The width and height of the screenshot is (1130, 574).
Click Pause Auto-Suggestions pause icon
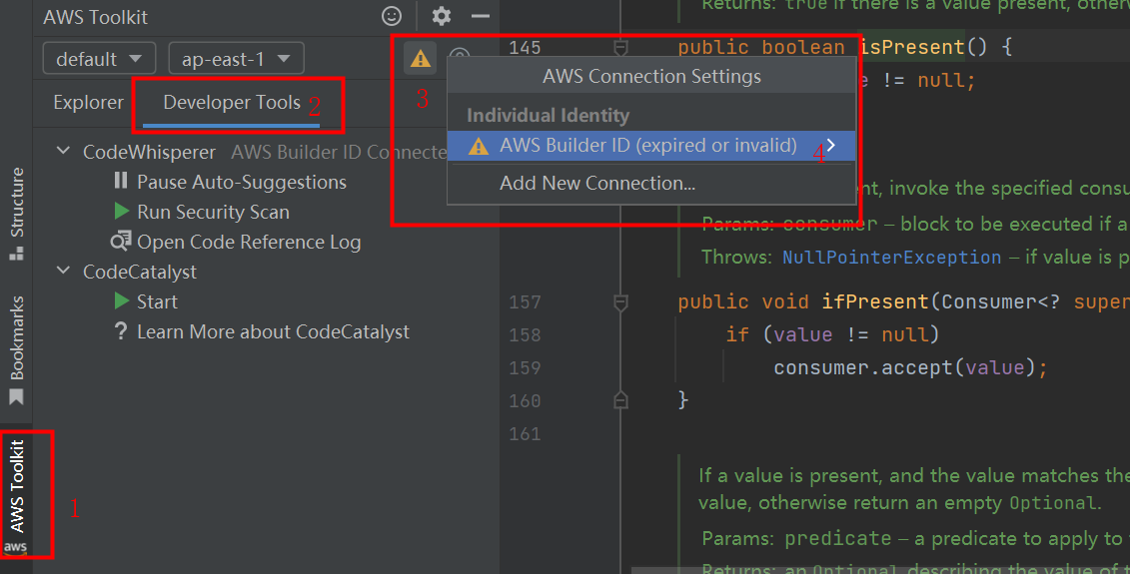120,181
